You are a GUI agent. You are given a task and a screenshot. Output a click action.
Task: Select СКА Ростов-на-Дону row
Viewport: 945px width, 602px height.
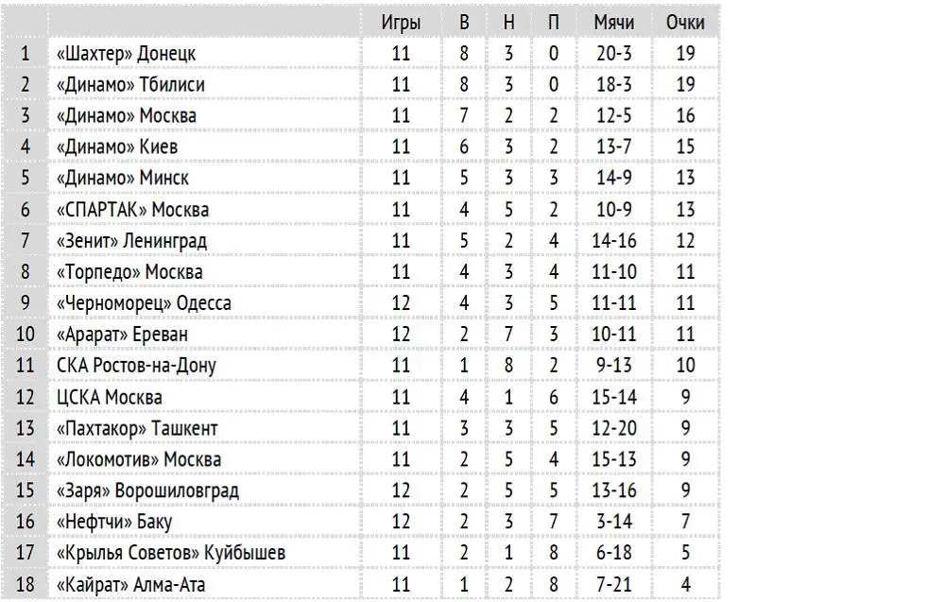tap(361, 365)
